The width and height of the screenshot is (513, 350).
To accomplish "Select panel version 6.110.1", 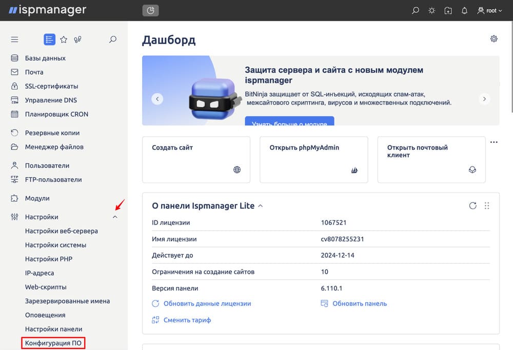I will 331,288.
